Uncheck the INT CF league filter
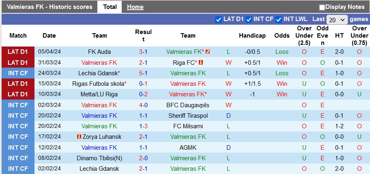 249,19
